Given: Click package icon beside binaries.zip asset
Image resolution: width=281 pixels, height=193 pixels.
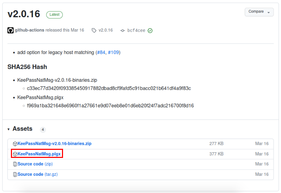Looking at the screenshot, I should click(x=15, y=144).
